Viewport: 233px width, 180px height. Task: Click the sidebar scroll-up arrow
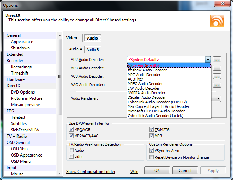pos(60,35)
